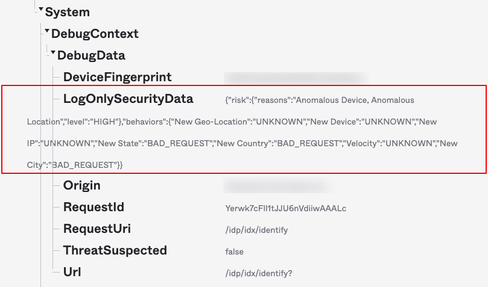Select the DebugData node label
This screenshot has width=488, height=287.
(x=91, y=55)
